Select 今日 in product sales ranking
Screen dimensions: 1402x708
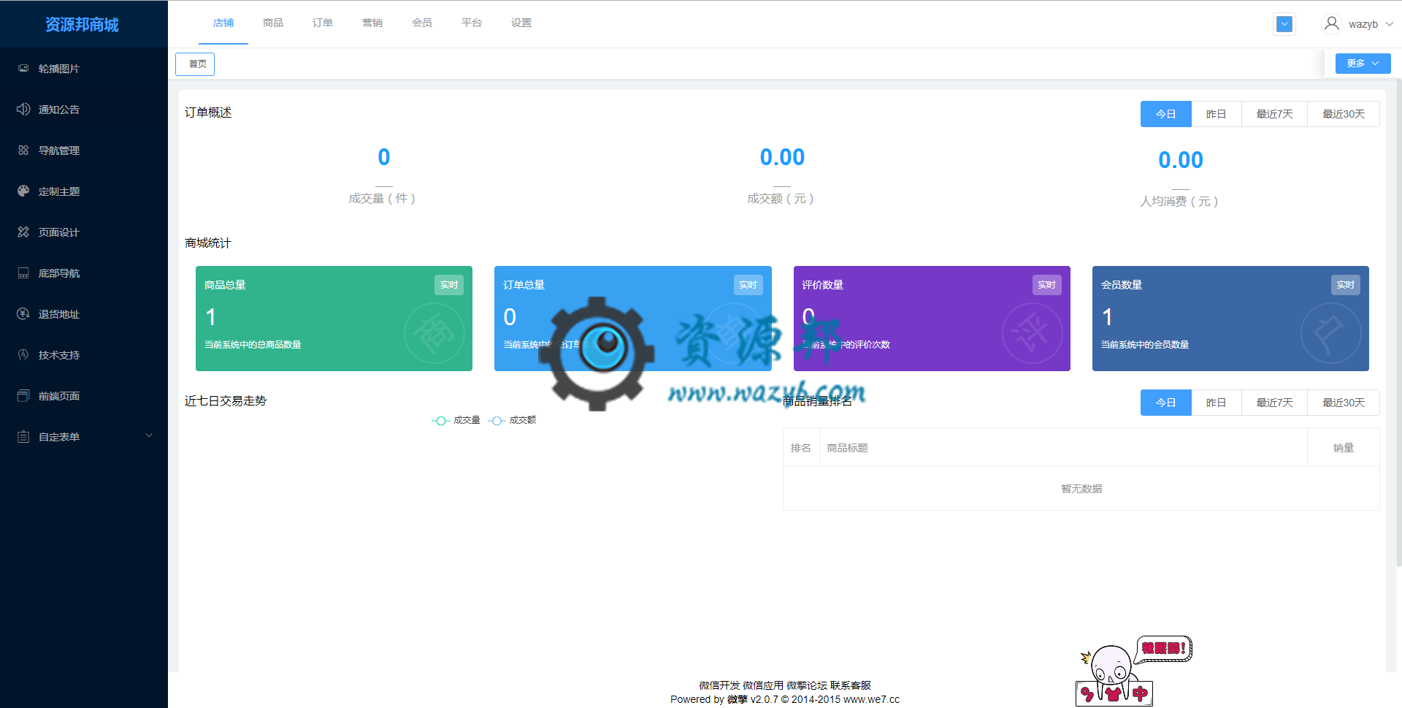coord(1165,403)
